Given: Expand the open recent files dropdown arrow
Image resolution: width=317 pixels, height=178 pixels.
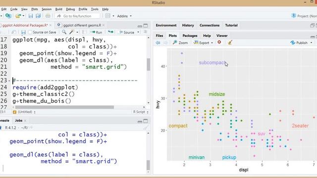Looking at the screenshot, I should [23, 16].
